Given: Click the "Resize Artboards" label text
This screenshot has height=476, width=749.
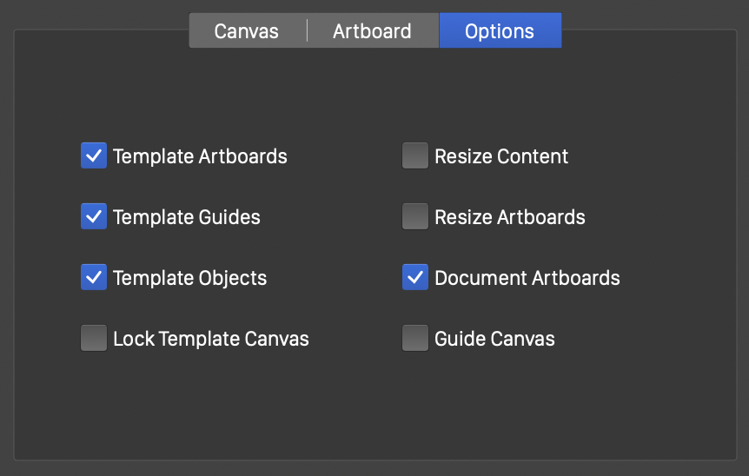Looking at the screenshot, I should click(510, 218).
